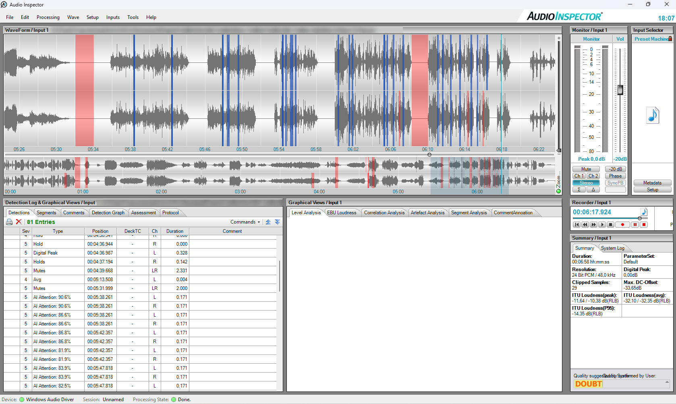Fast forward playback in the Recorder
Viewport: 676px width, 404px height.
coord(593,225)
